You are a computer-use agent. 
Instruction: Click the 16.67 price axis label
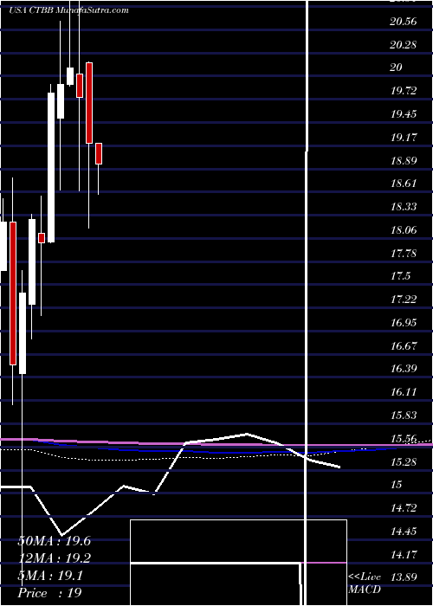click(x=404, y=346)
